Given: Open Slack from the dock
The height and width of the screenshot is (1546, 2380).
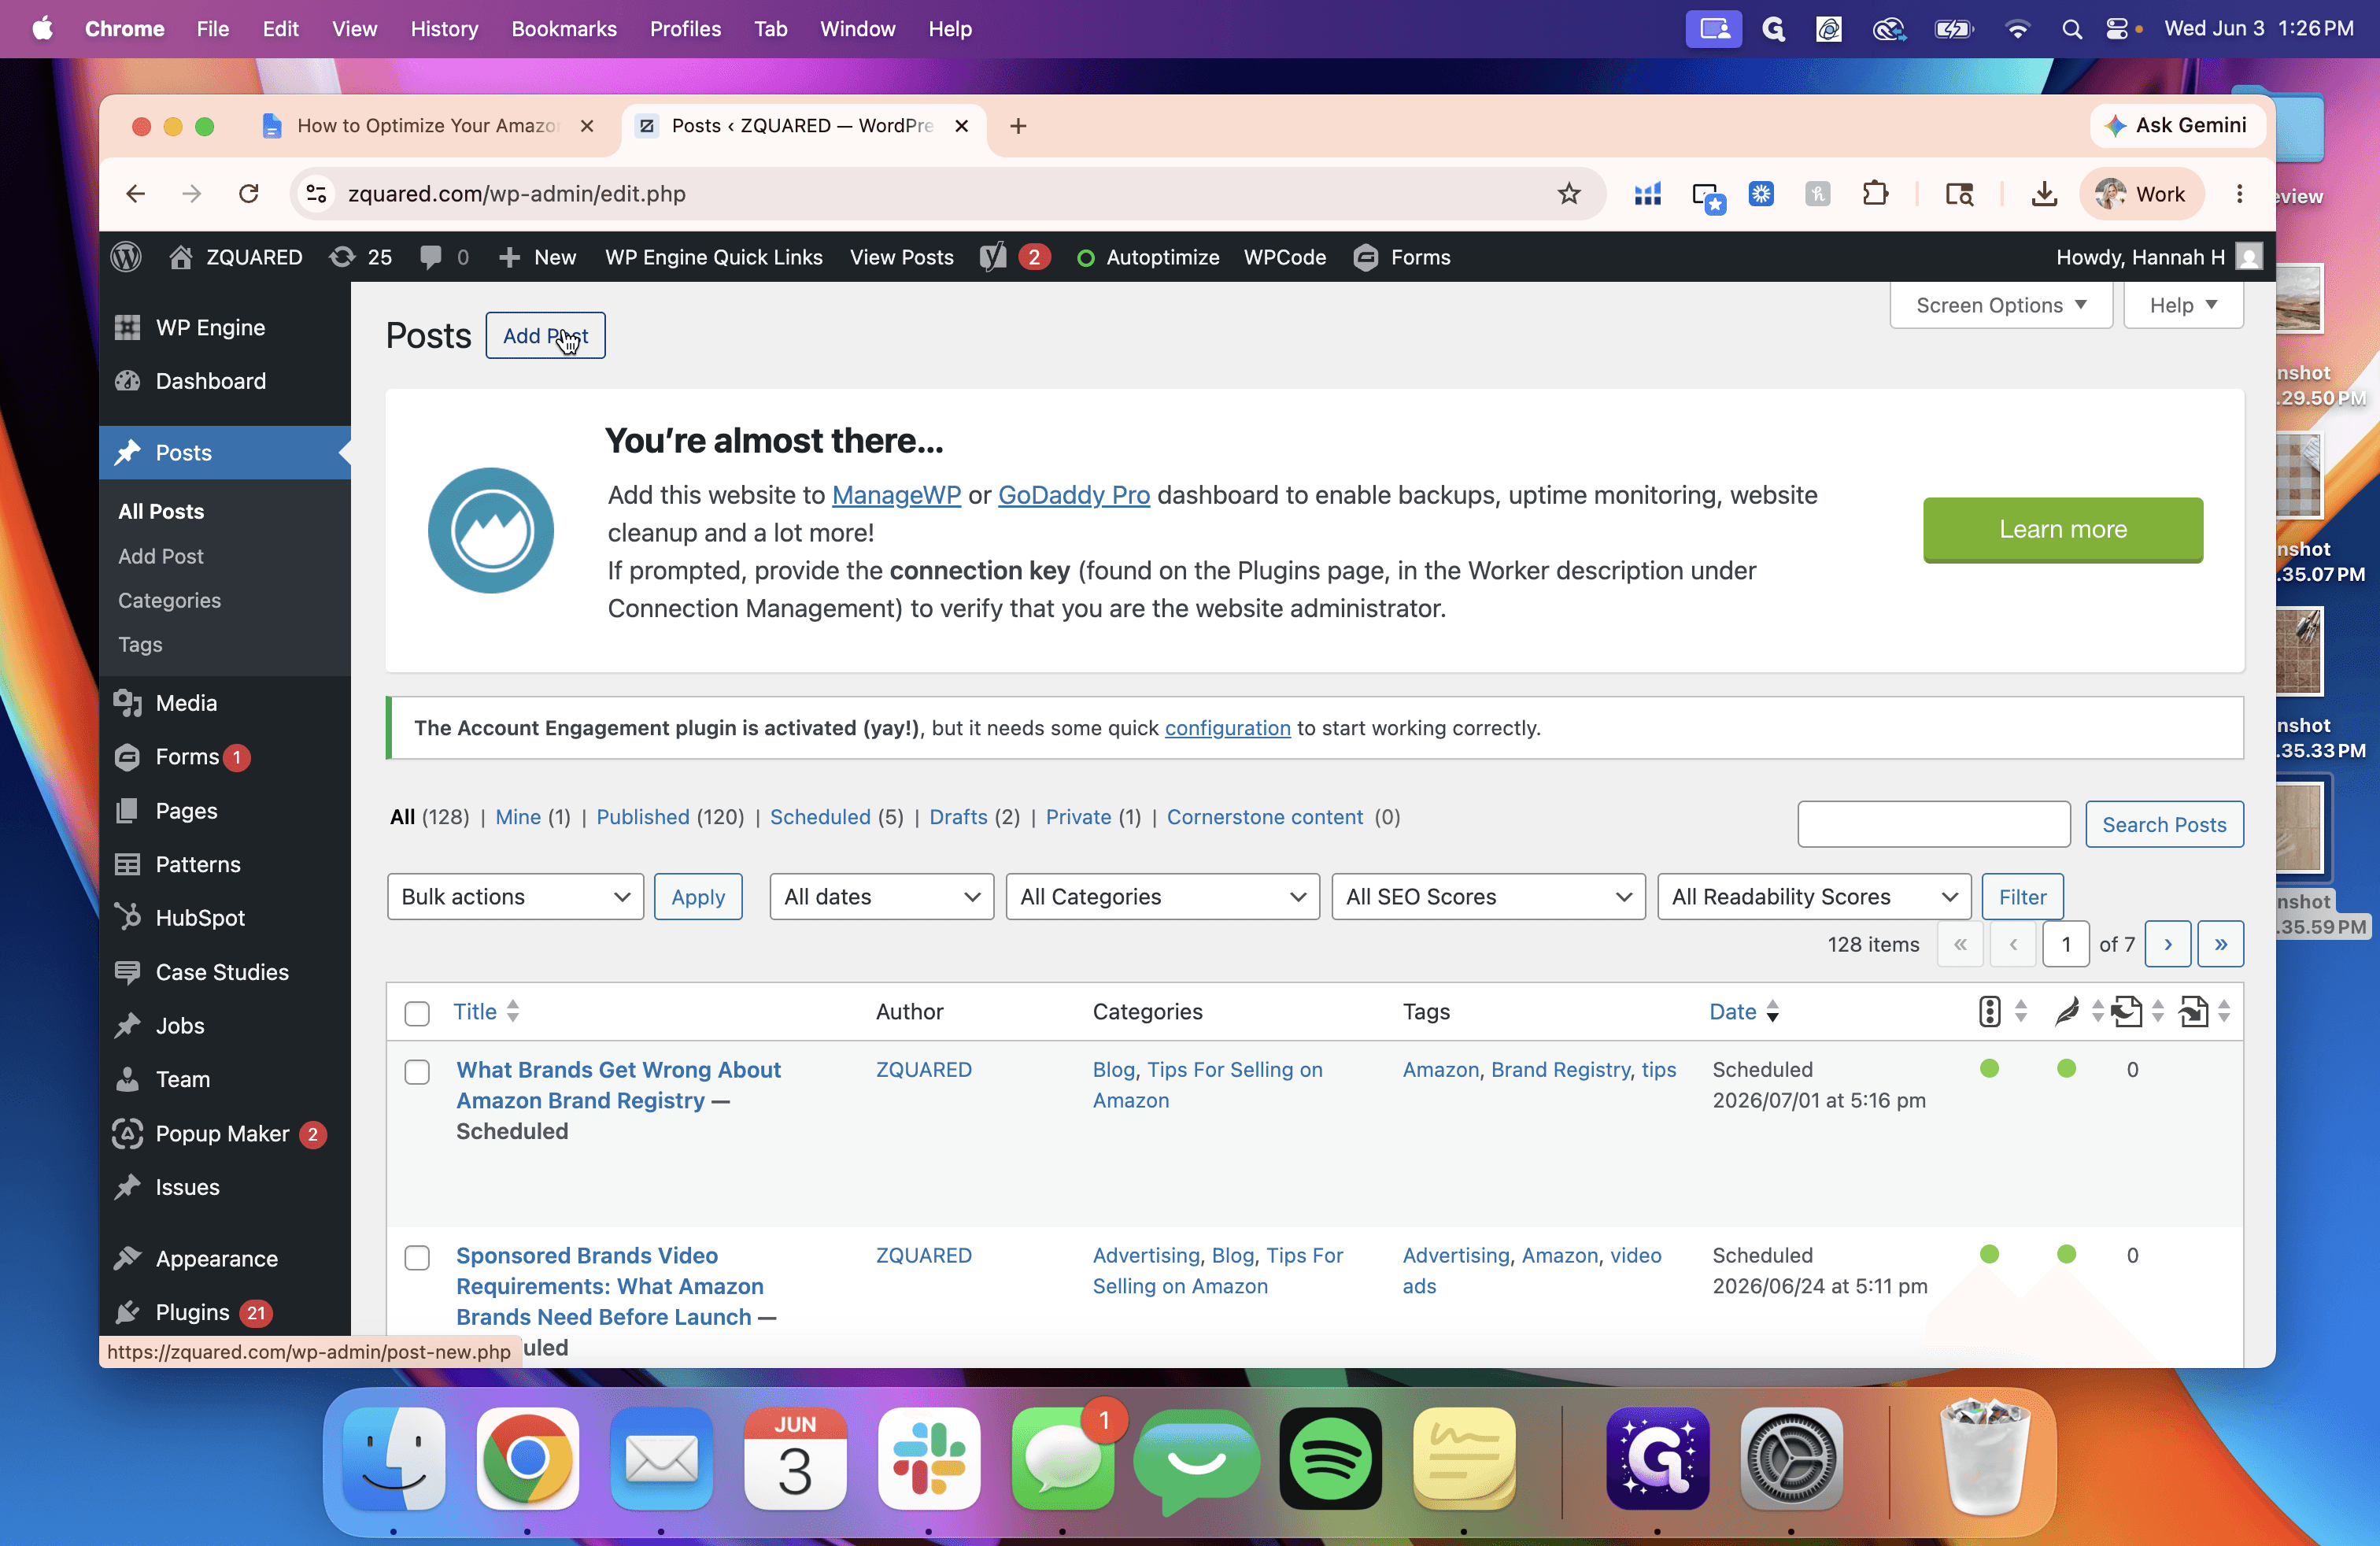Looking at the screenshot, I should (x=929, y=1458).
